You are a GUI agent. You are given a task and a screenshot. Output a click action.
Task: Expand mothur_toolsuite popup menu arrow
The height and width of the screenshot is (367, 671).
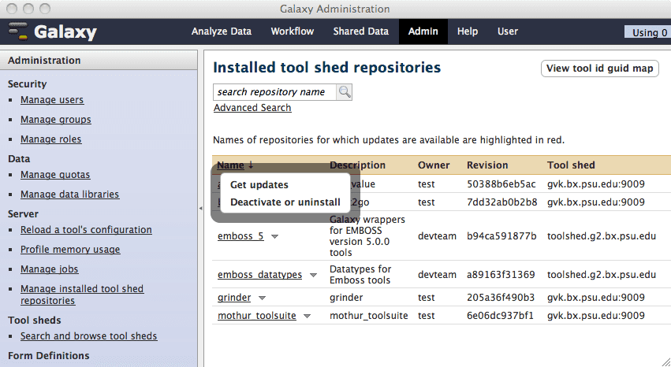click(x=308, y=316)
